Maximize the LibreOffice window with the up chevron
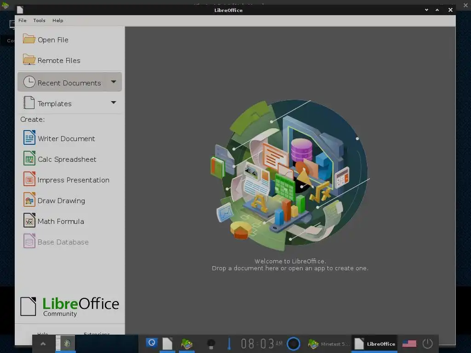Viewport: 471px width, 353px height. tap(437, 10)
